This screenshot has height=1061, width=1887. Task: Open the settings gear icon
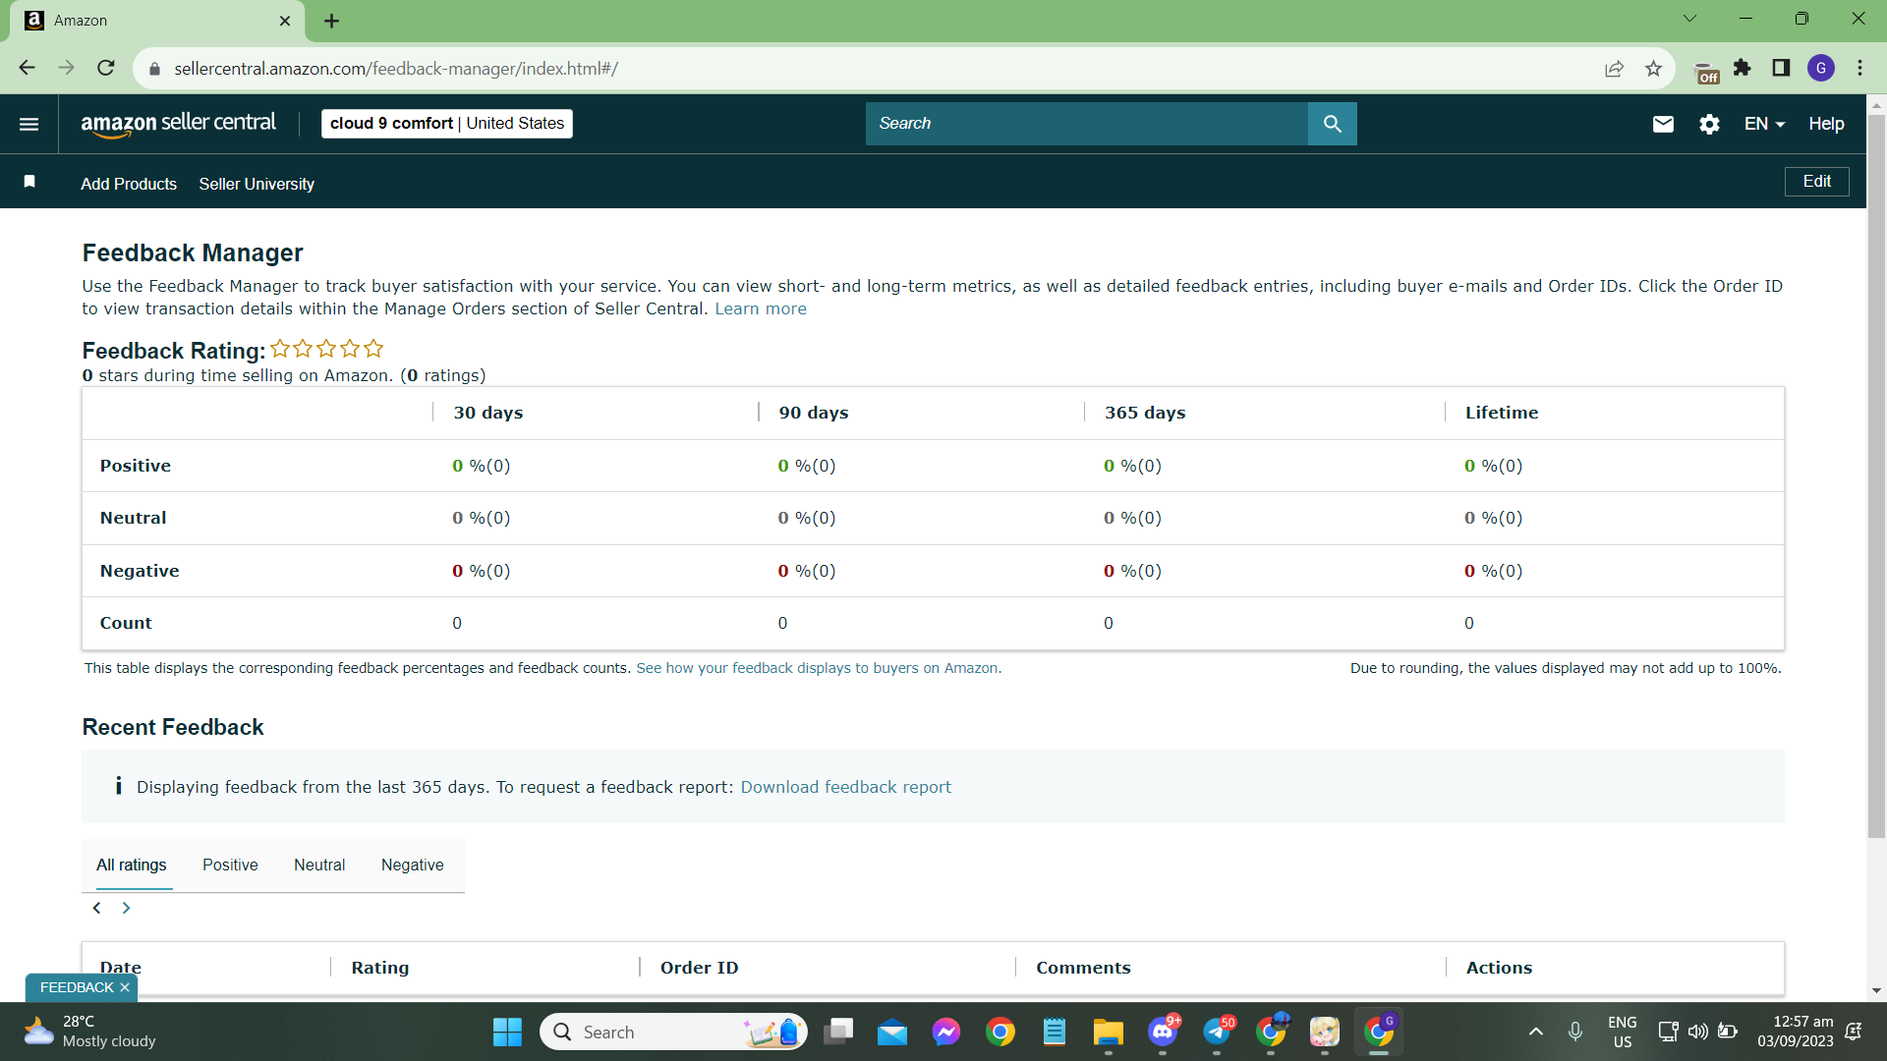tap(1709, 124)
